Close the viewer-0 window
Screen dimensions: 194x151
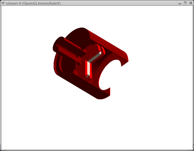(191, 3)
